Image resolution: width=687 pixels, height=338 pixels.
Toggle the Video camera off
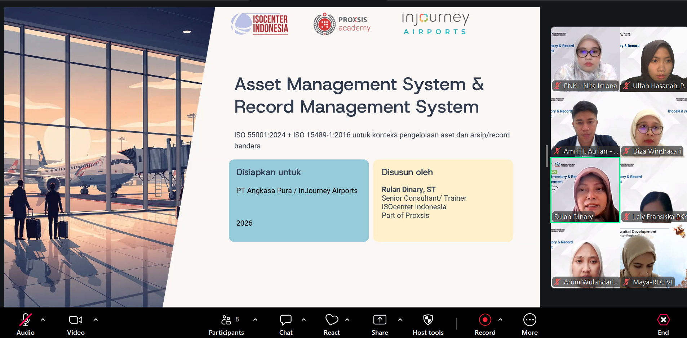point(76,325)
